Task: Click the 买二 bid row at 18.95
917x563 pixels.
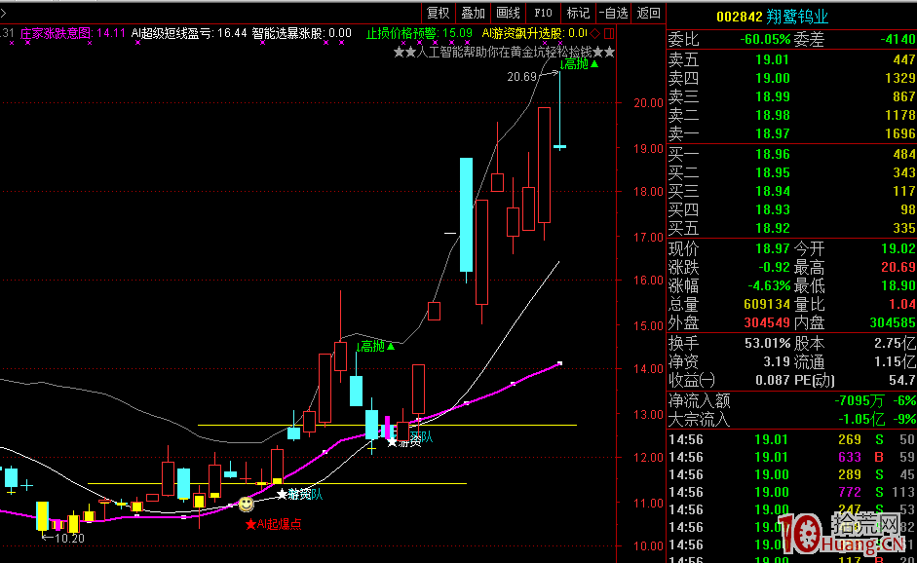Action: pyautogui.click(x=792, y=173)
